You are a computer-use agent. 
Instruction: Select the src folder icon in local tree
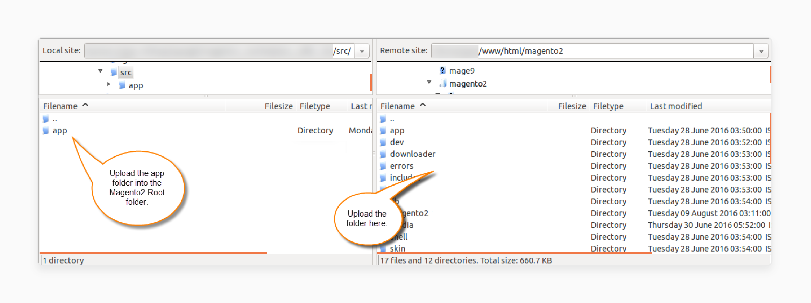click(114, 72)
